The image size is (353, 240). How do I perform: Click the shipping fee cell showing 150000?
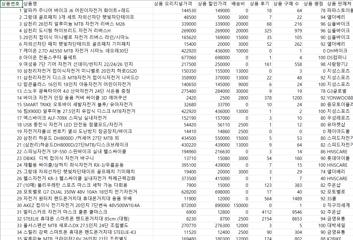[240, 205]
